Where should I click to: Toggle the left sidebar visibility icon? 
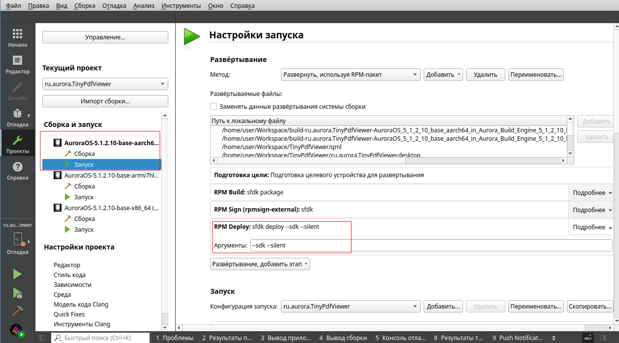coord(42,338)
